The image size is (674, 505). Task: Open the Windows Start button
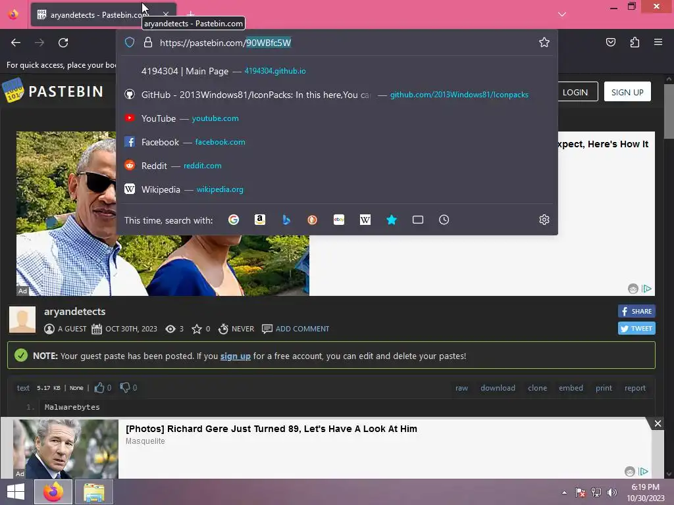(x=16, y=492)
